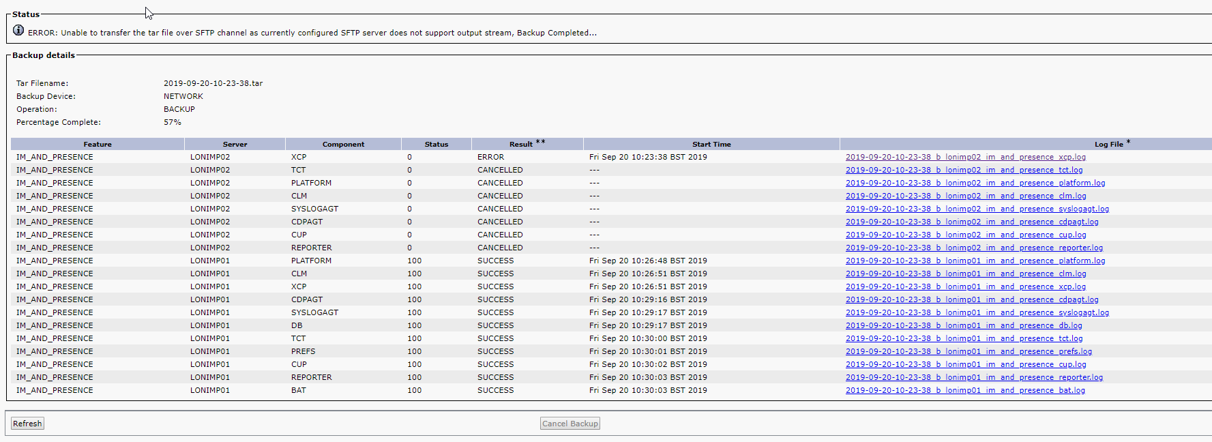Click the Server column header
Viewport: 1212px width, 442px height.
pyautogui.click(x=235, y=144)
